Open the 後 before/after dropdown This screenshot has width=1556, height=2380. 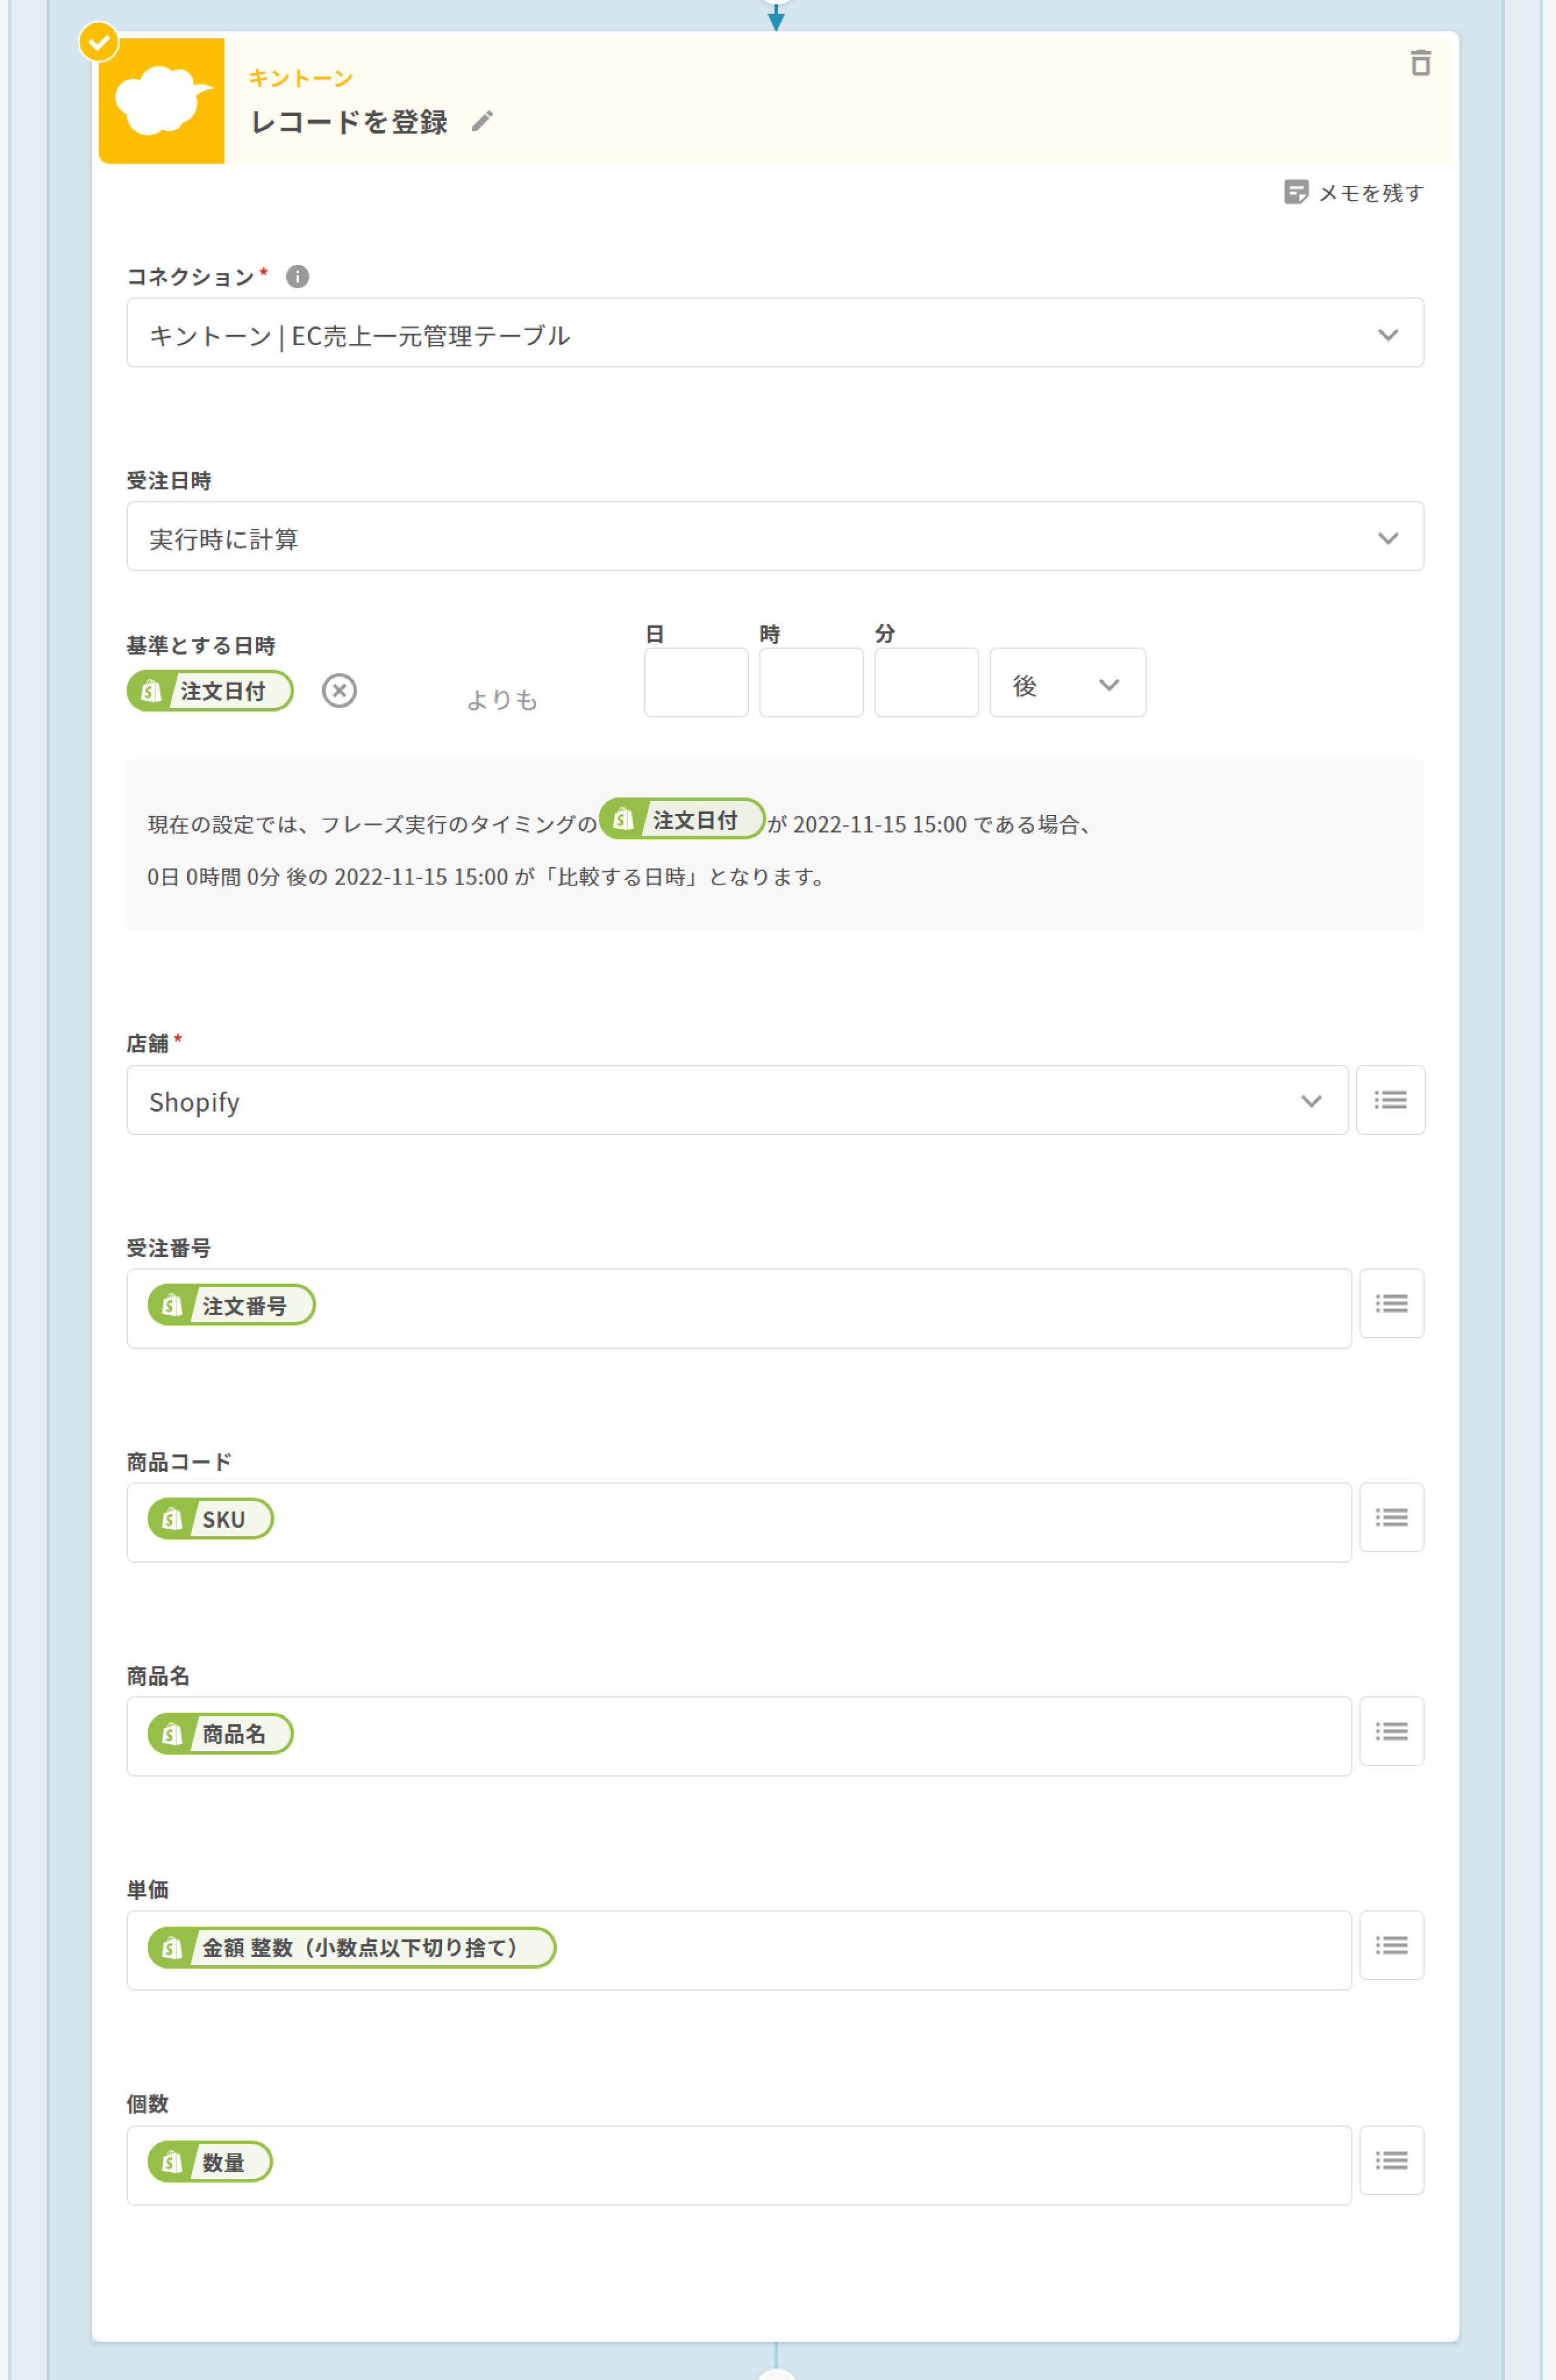click(1066, 684)
